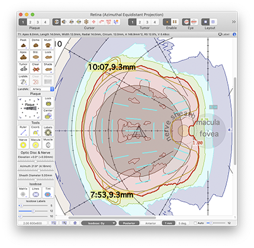Click the 7:53,9.3mm label on diagram
Viewport: 254px width, 248px height.
click(112, 195)
